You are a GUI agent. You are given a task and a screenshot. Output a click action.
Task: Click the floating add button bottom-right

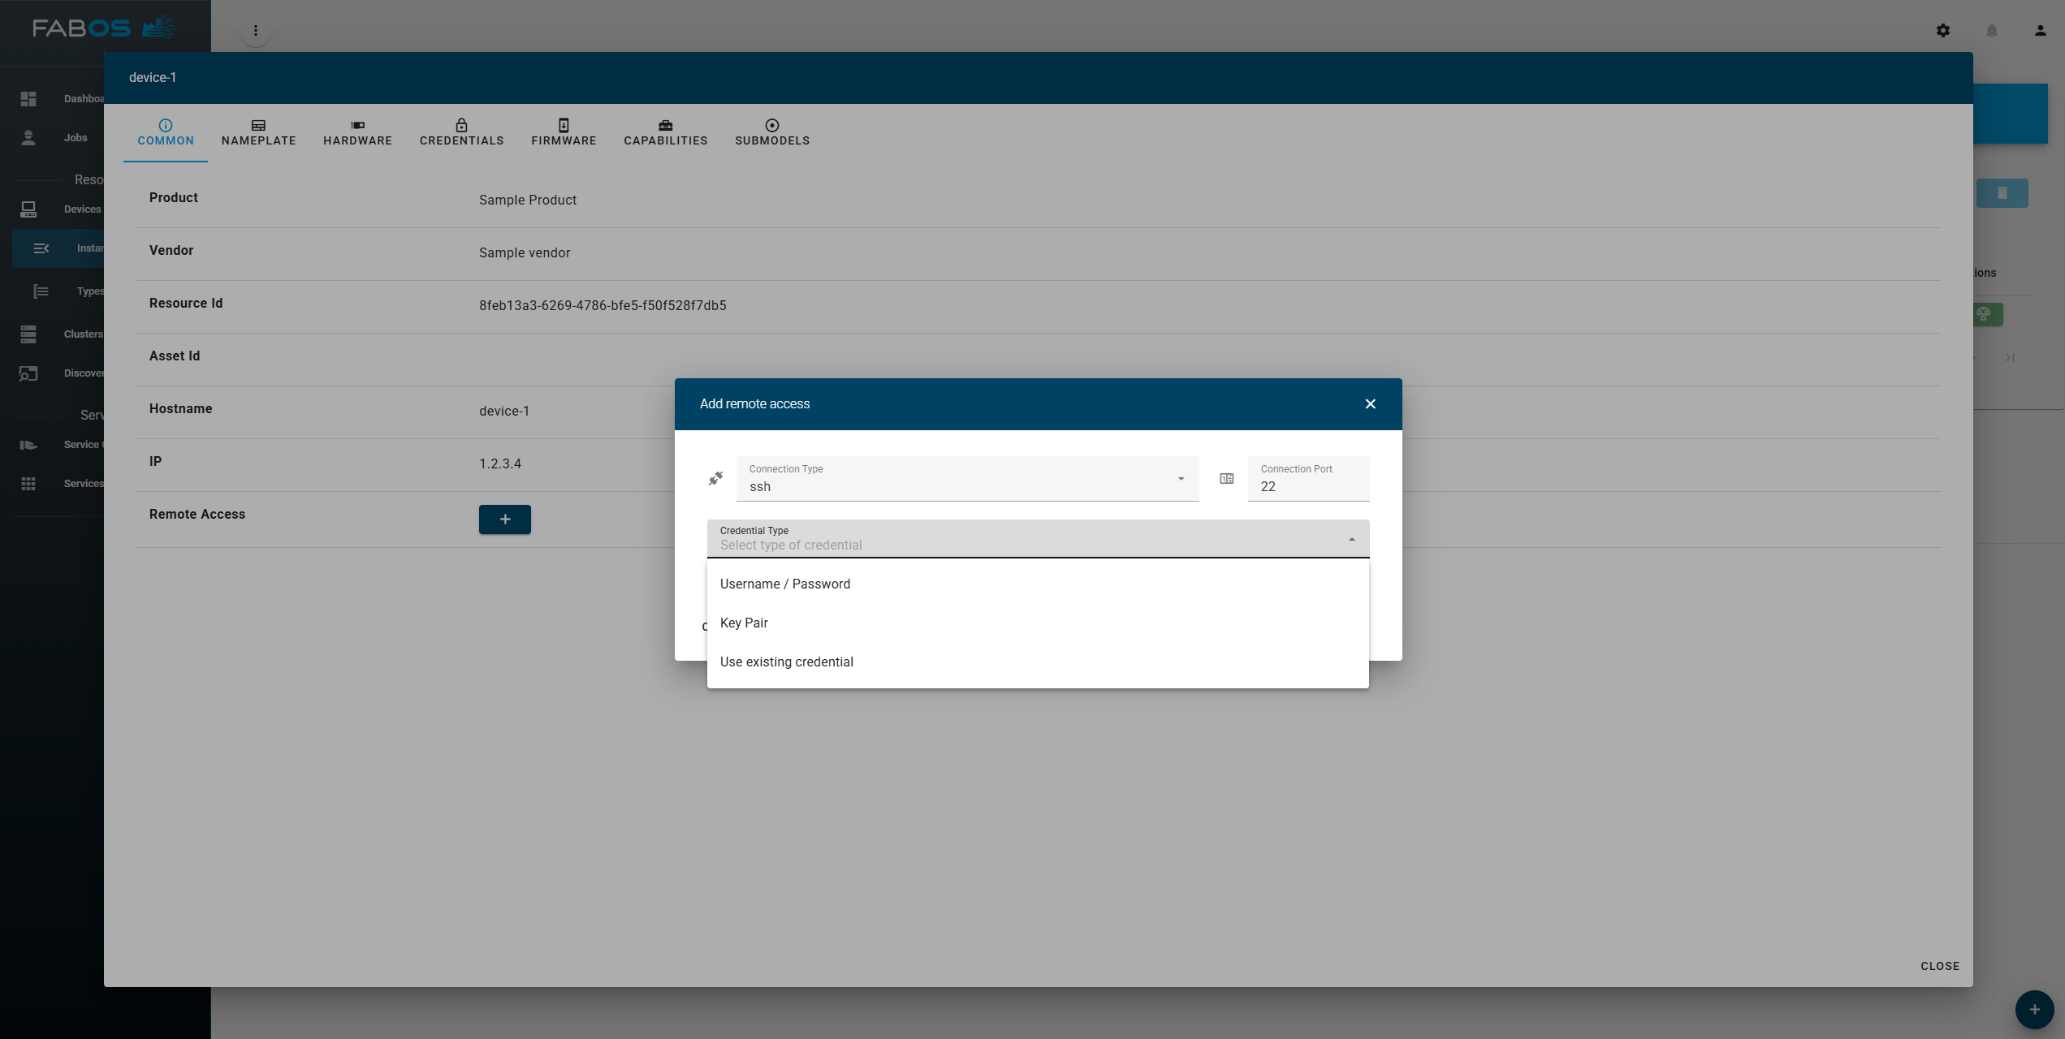tap(2033, 1010)
